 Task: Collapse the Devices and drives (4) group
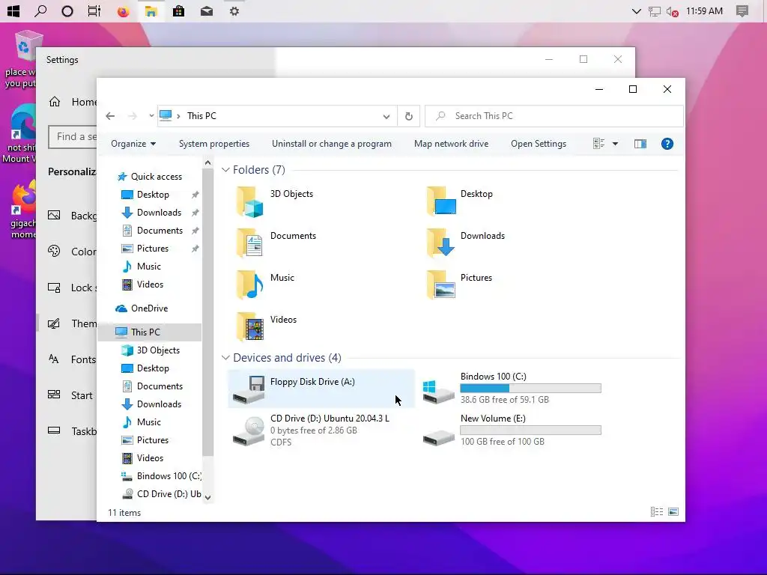(225, 357)
